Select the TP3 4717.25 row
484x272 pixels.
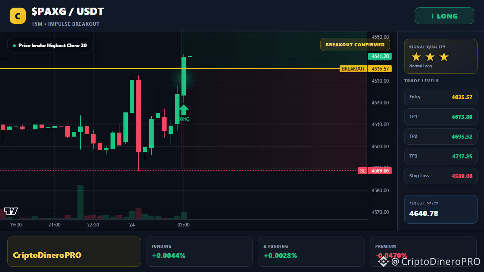(441, 156)
